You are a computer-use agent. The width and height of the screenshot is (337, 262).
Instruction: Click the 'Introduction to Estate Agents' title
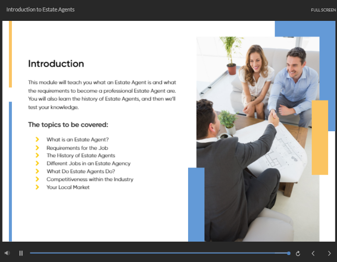[x=40, y=9]
